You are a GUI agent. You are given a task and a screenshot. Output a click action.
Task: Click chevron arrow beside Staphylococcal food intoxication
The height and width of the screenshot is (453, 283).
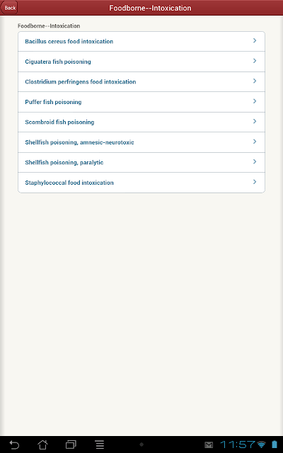(x=255, y=182)
